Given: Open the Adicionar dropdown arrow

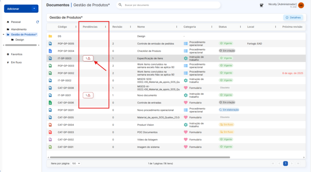Looking at the screenshot, I should click(x=33, y=9).
